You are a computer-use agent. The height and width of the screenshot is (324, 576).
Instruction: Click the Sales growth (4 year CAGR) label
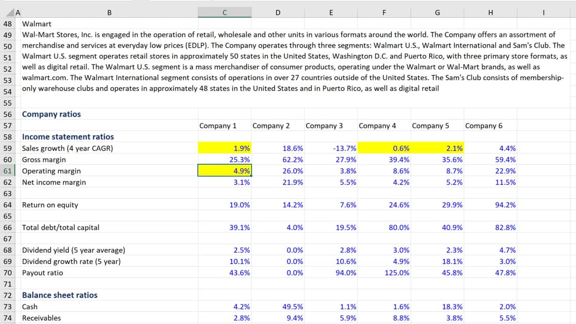(x=68, y=148)
